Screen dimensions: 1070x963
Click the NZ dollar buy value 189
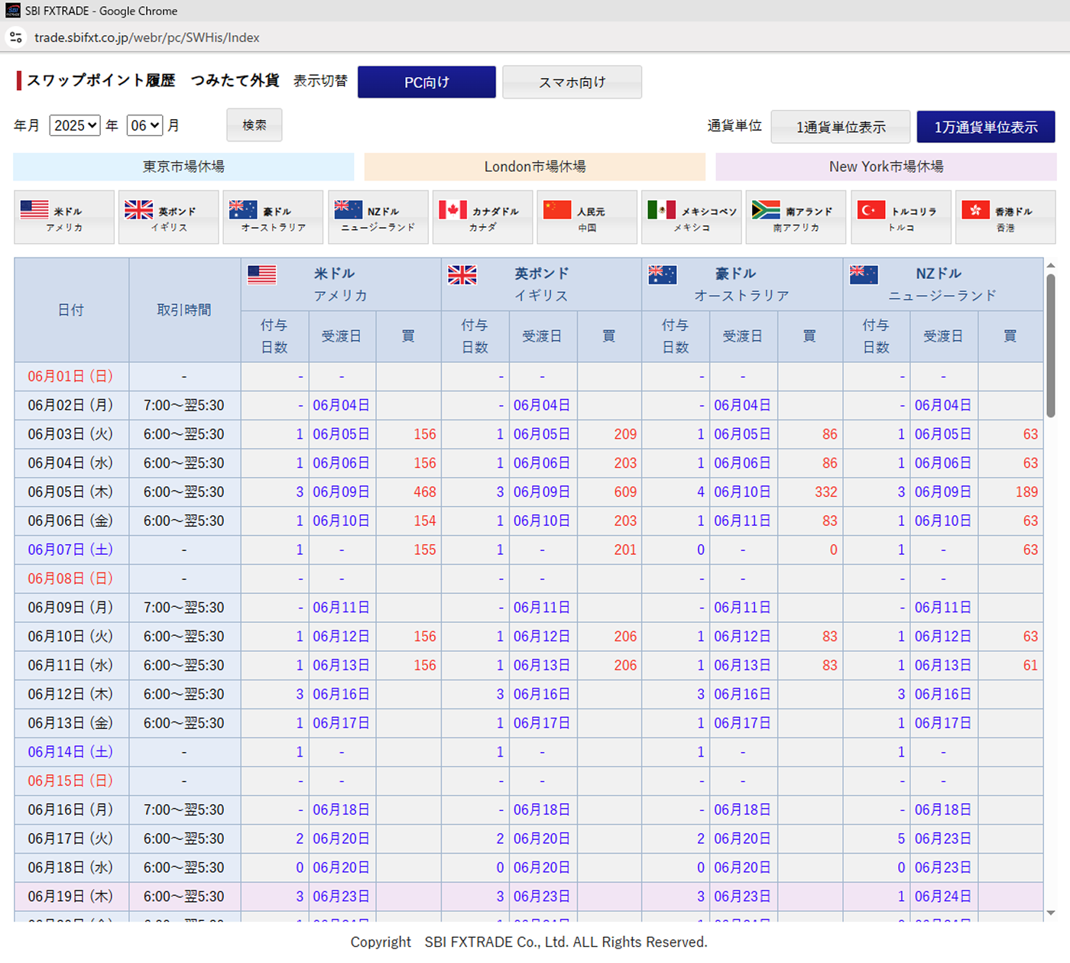click(1026, 492)
